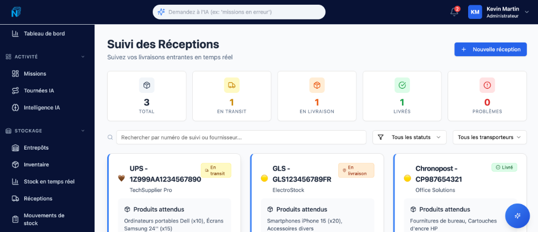
Task: Click the AI sparkle icon in search bar
Action: pyautogui.click(x=161, y=12)
